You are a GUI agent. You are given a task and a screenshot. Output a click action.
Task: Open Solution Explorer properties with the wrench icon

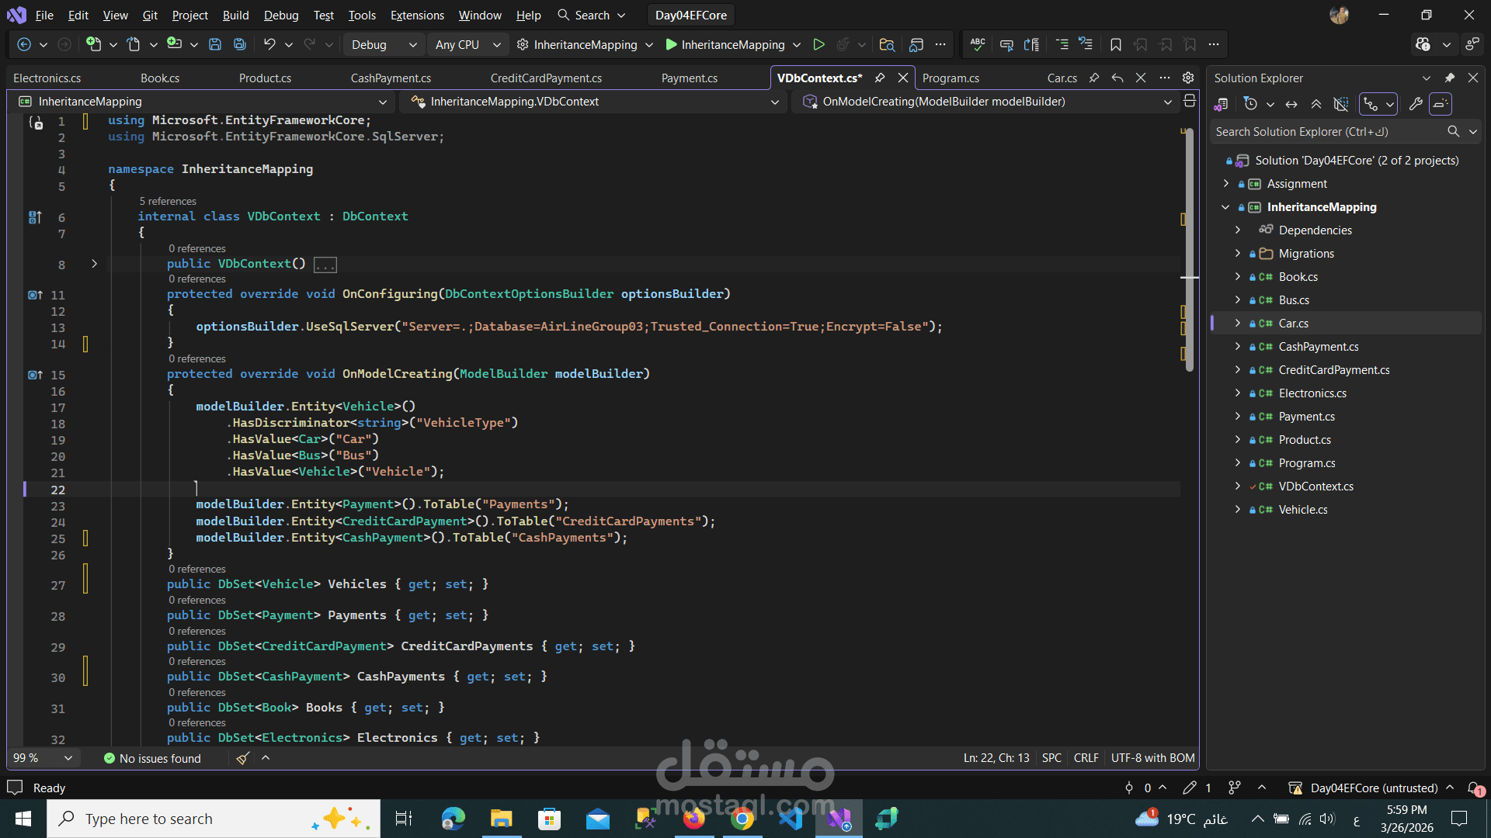tap(1416, 103)
